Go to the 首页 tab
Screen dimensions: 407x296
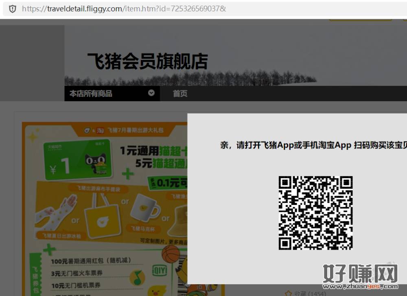coord(180,94)
